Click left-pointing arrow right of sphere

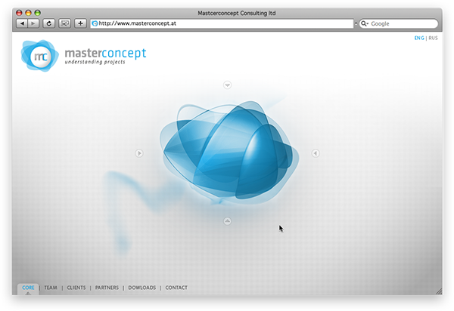click(x=316, y=153)
